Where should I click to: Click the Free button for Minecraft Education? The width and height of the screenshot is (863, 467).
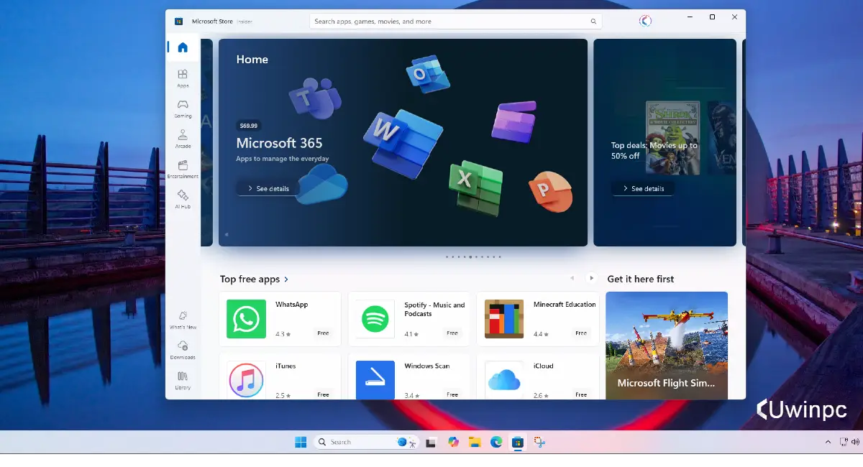tap(581, 333)
